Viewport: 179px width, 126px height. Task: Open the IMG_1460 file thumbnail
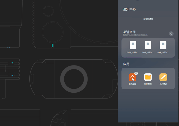(163, 45)
